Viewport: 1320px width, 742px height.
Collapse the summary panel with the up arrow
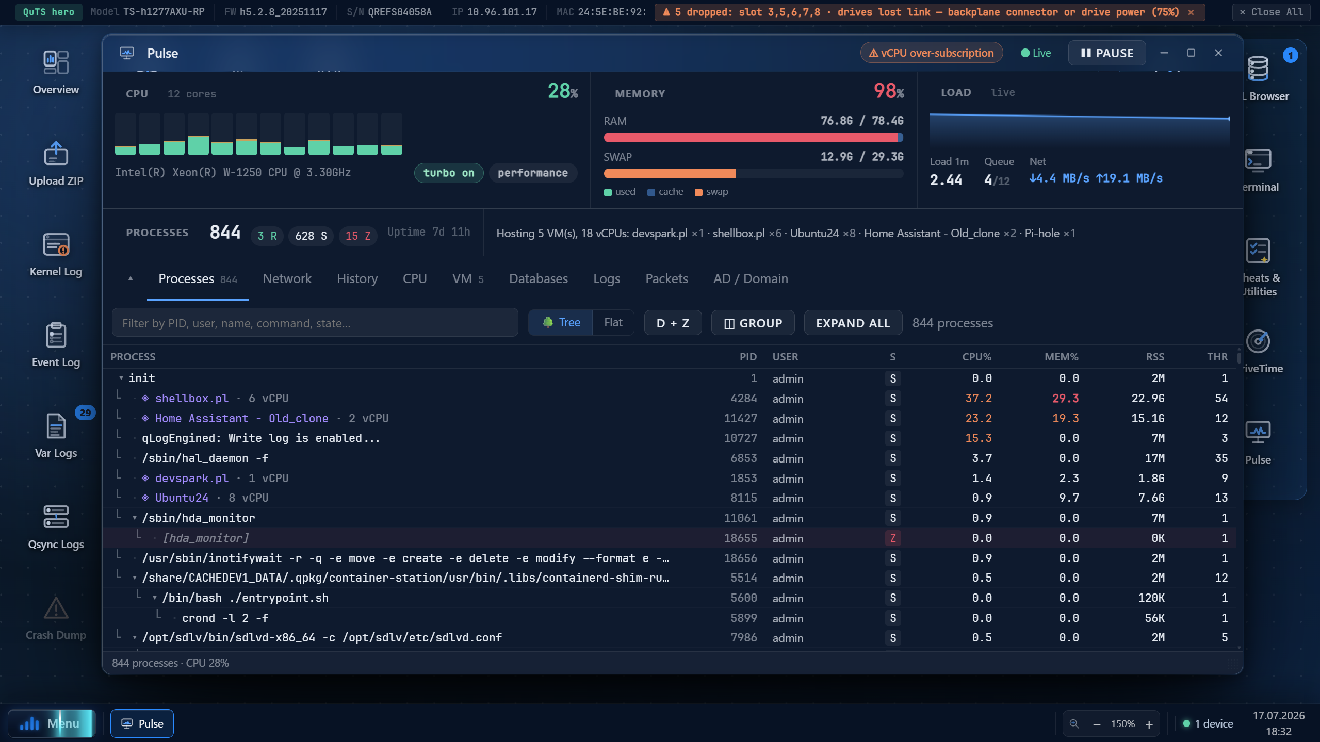point(131,278)
